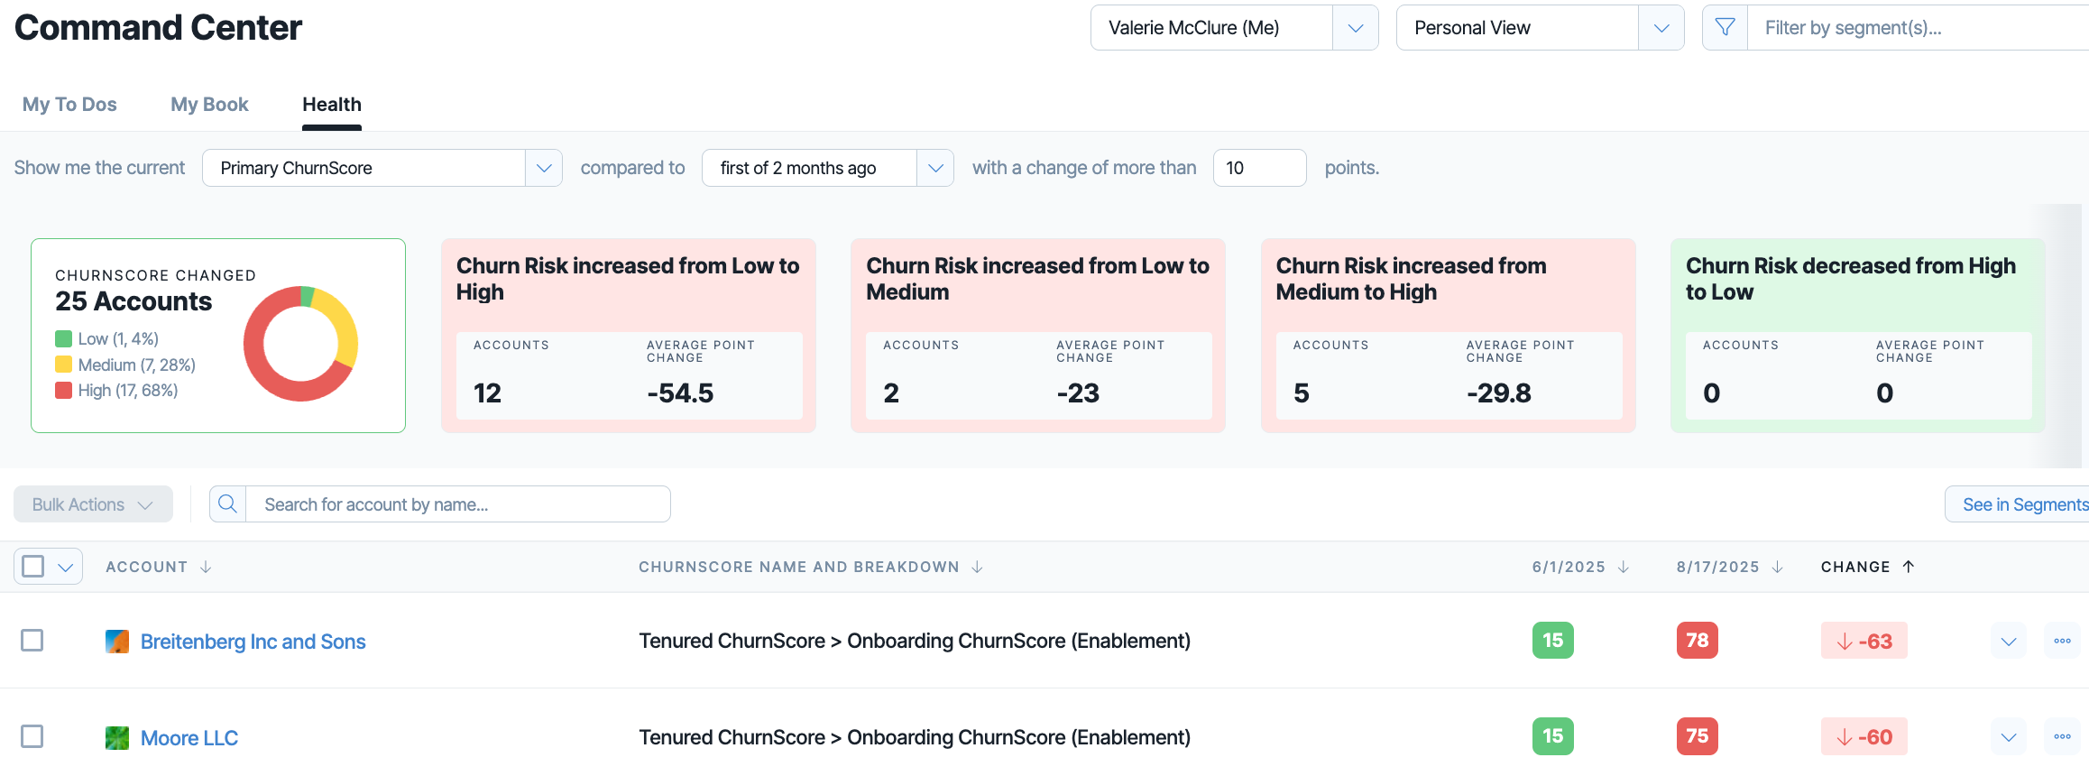Open the Primary ChurnScore dropdown
The height and width of the screenshot is (776, 2089).
382,168
